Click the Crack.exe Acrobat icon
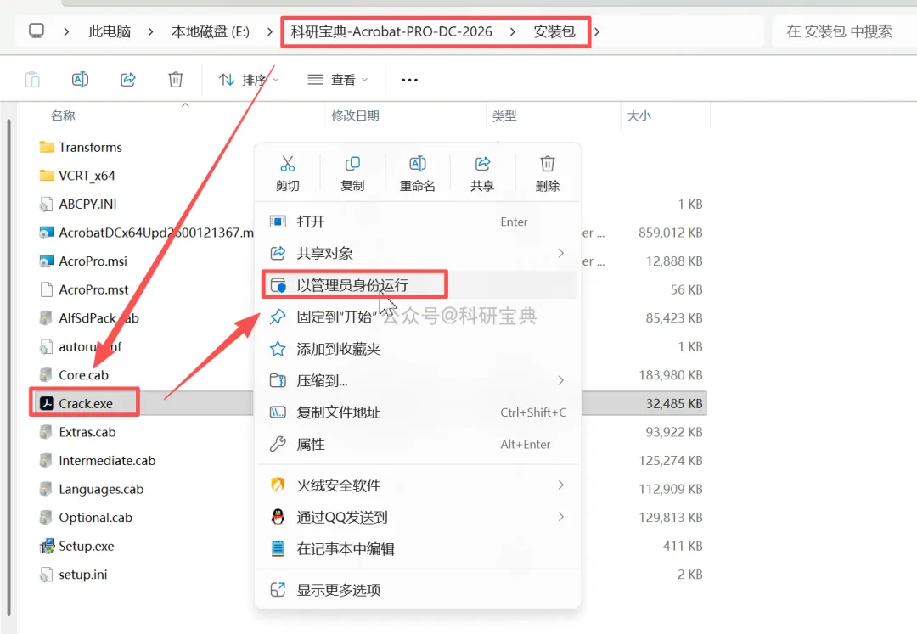 [x=47, y=403]
